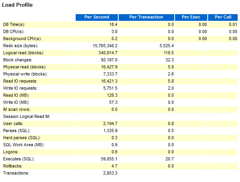The height and width of the screenshot is (182, 240).
Task: Select the hard parses value 0.3
Action: 114,138
